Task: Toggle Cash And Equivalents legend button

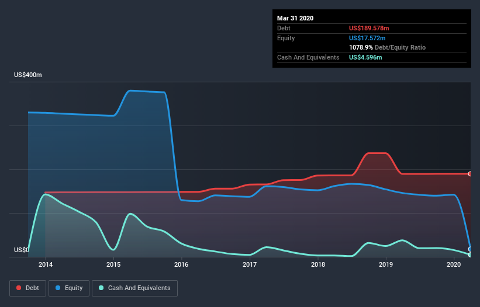Action: [134, 288]
